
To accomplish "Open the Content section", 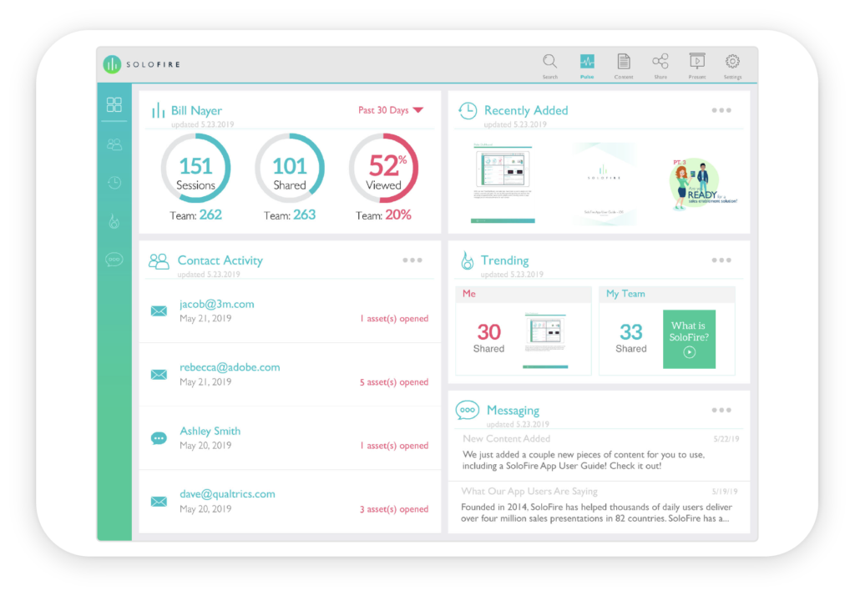I will (x=623, y=62).
